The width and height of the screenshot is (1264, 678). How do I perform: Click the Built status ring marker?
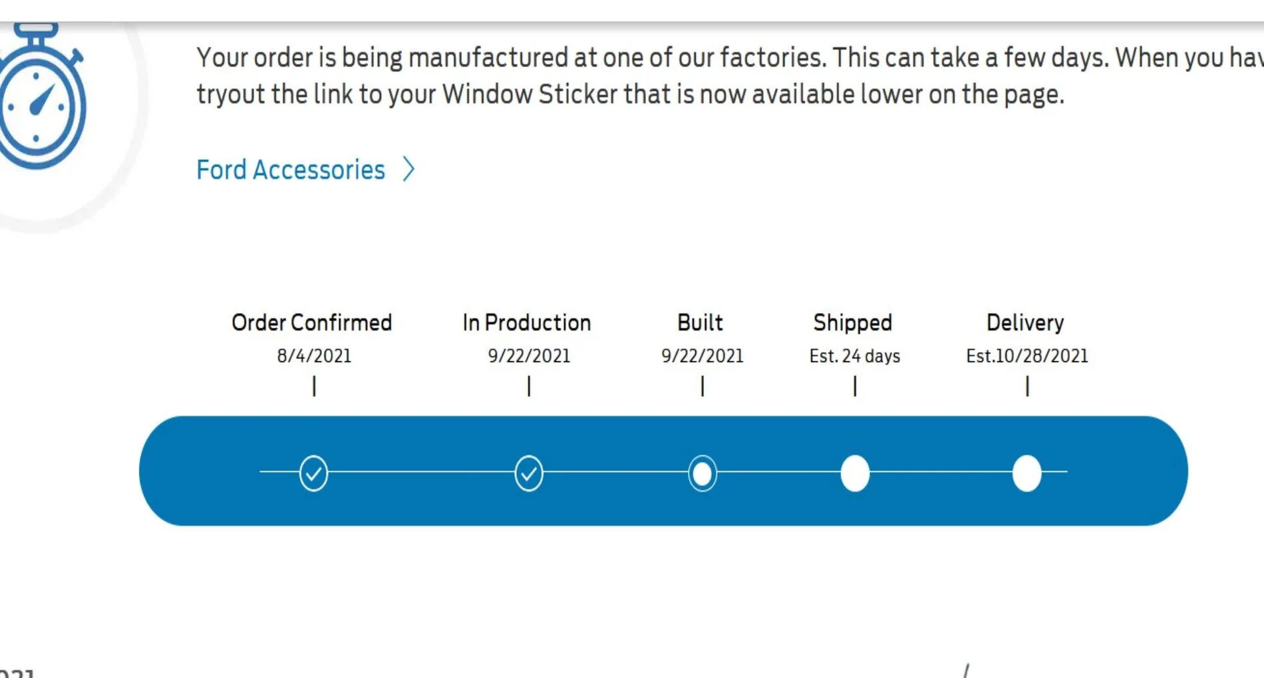[x=703, y=473]
